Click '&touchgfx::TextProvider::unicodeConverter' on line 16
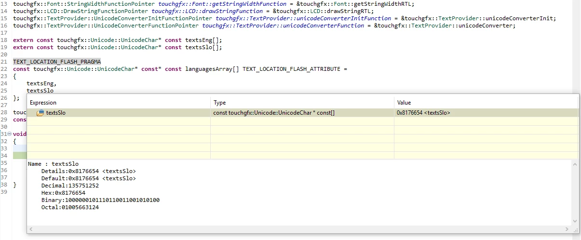This screenshot has height=240, width=581. 443,26
